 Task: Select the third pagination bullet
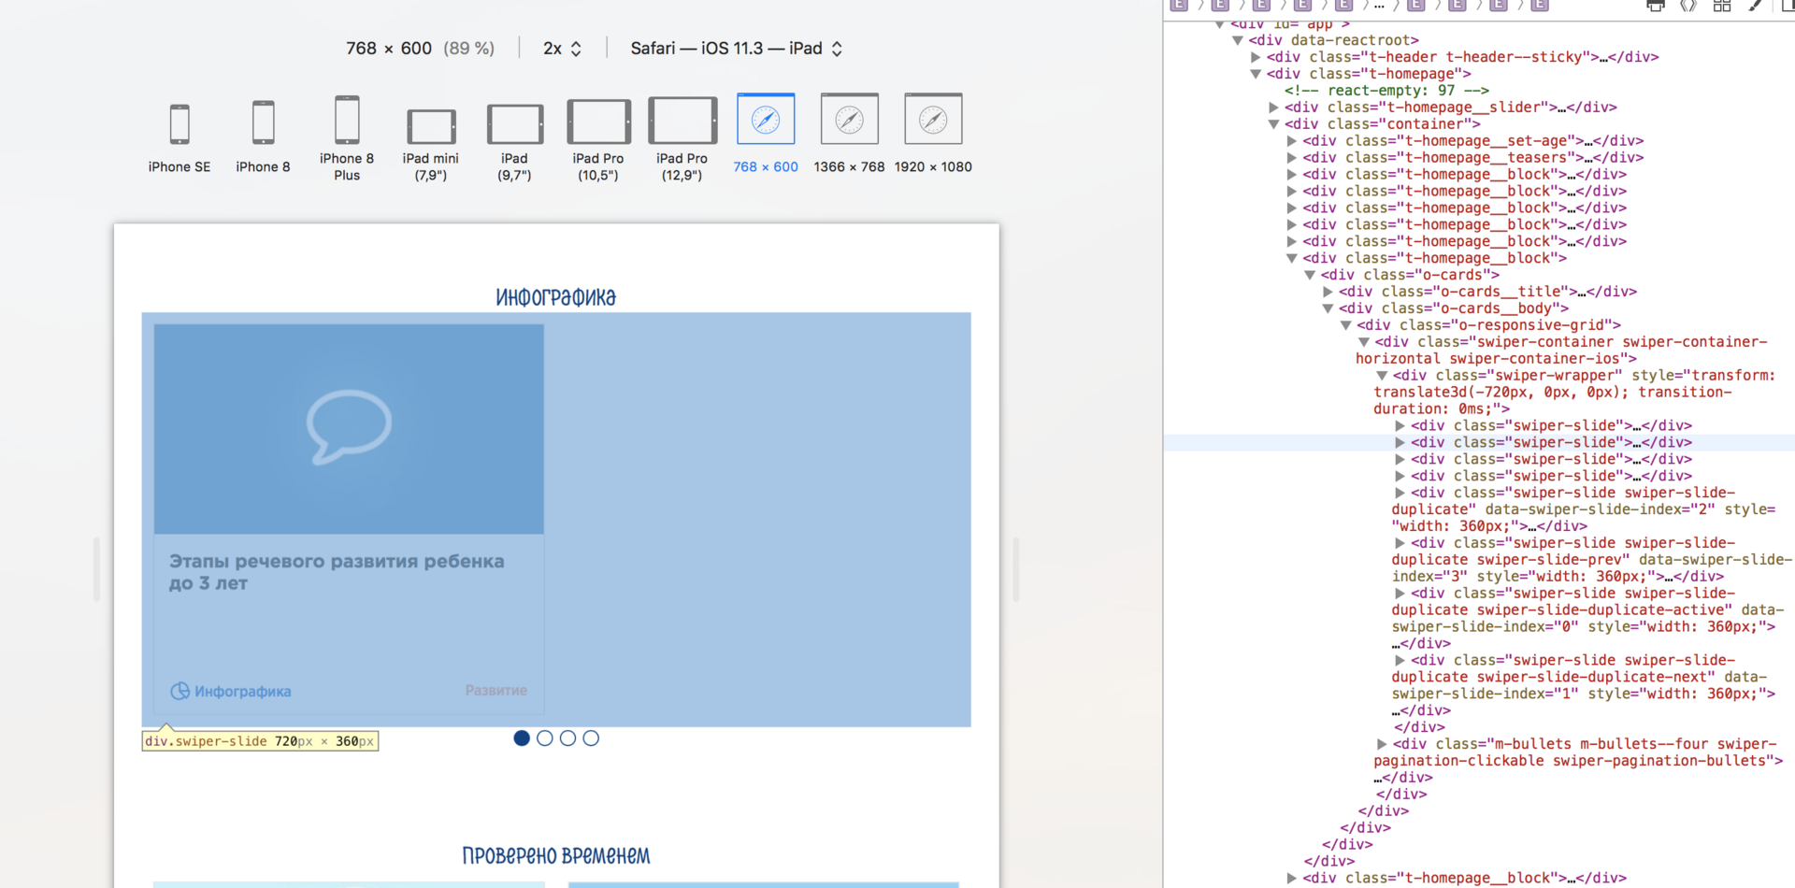pyautogui.click(x=567, y=738)
